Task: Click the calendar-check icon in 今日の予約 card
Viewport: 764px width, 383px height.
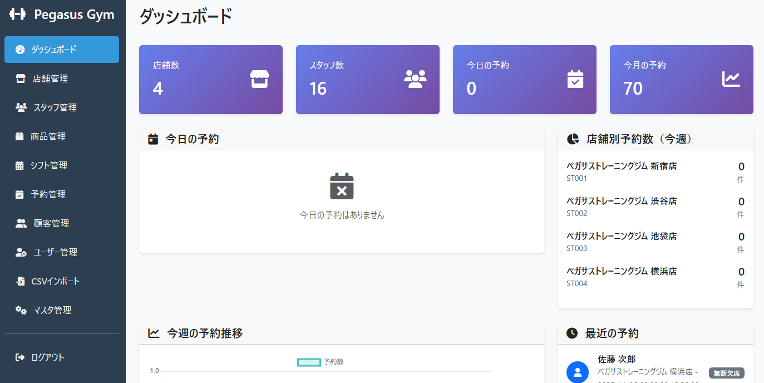Action: click(575, 79)
